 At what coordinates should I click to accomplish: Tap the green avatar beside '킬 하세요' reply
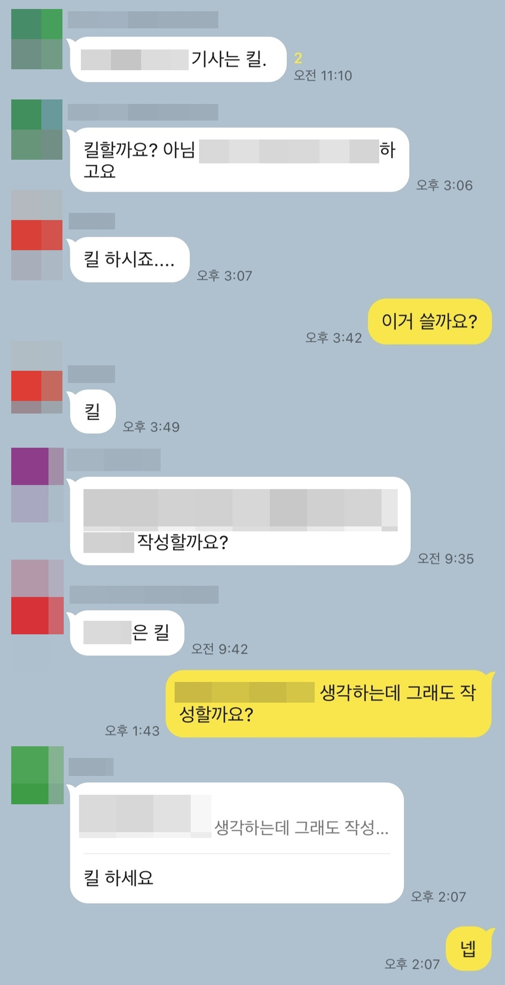pos(37,775)
